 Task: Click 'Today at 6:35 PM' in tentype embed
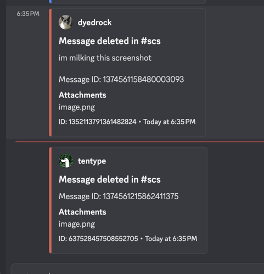click(171, 239)
